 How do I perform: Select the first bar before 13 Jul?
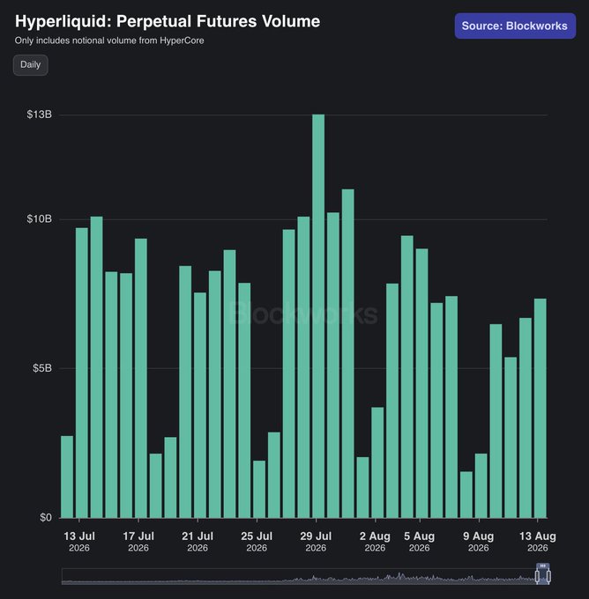pyautogui.click(x=67, y=477)
